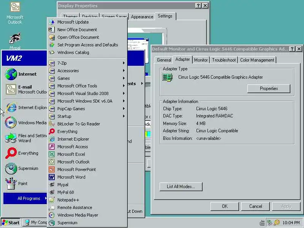Open Set Program Access and Defaults
Viewport: 304px width, 228px height.
[87, 45]
